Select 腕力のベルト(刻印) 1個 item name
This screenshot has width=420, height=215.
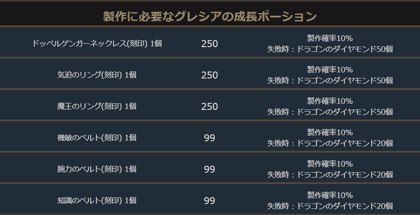pyautogui.click(x=97, y=169)
